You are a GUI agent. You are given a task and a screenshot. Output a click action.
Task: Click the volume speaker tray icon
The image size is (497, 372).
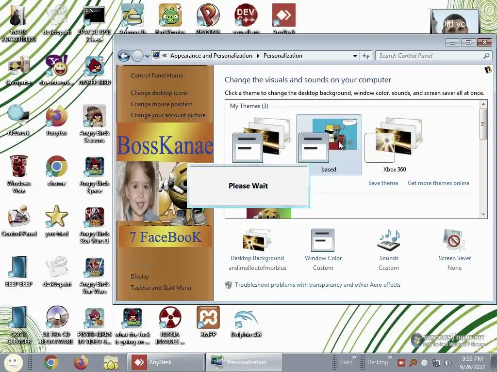coord(448,363)
